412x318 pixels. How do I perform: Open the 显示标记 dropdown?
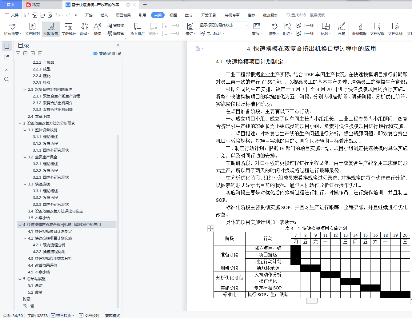click(x=212, y=33)
